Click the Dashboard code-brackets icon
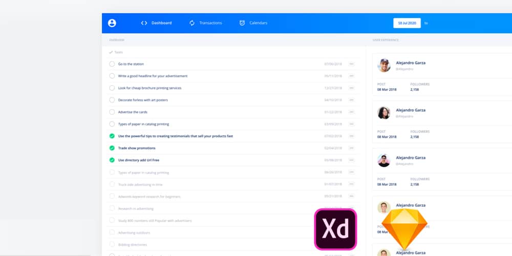 click(x=144, y=23)
